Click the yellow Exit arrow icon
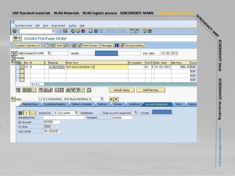 click(x=78, y=31)
